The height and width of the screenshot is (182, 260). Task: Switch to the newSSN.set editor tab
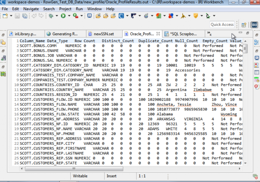click(104, 34)
